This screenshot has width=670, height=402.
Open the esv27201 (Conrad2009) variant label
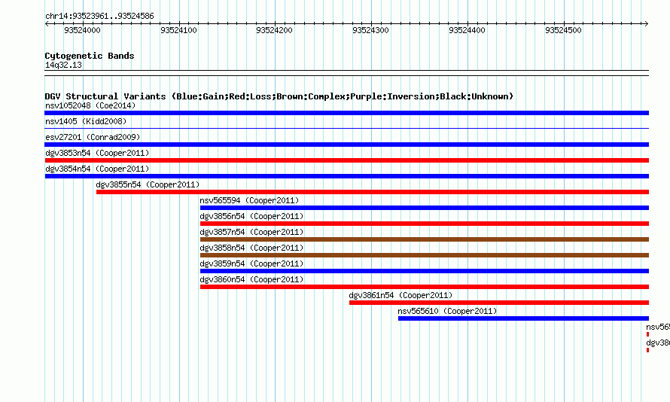[x=93, y=137]
